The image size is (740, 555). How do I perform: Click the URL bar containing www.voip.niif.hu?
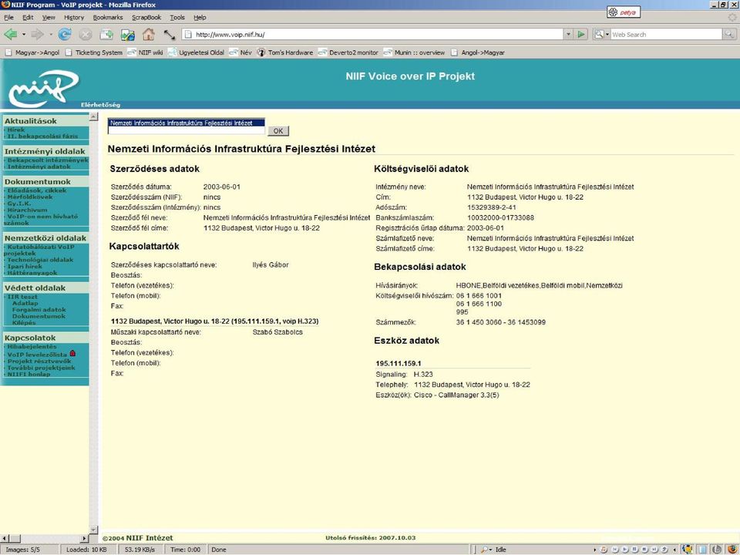point(373,35)
